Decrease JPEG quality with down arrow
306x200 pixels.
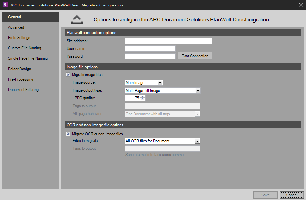(x=143, y=99)
